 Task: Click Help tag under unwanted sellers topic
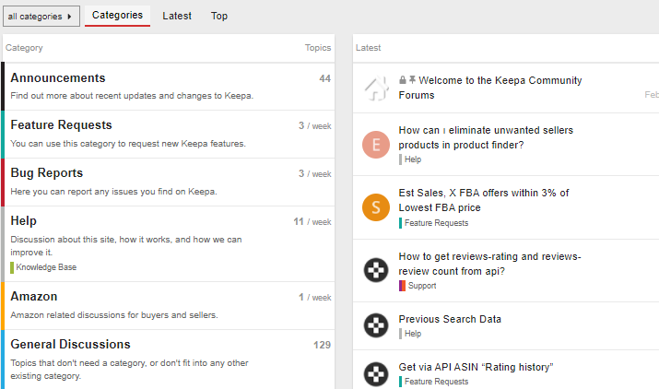tap(410, 159)
